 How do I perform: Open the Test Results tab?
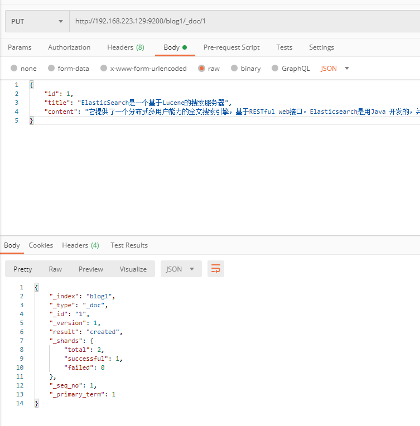[129, 245]
